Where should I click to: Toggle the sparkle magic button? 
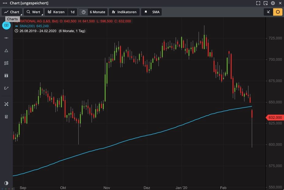click(268, 12)
